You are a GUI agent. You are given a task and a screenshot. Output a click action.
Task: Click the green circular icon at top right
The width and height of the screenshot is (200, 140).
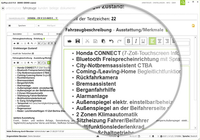[192, 3]
